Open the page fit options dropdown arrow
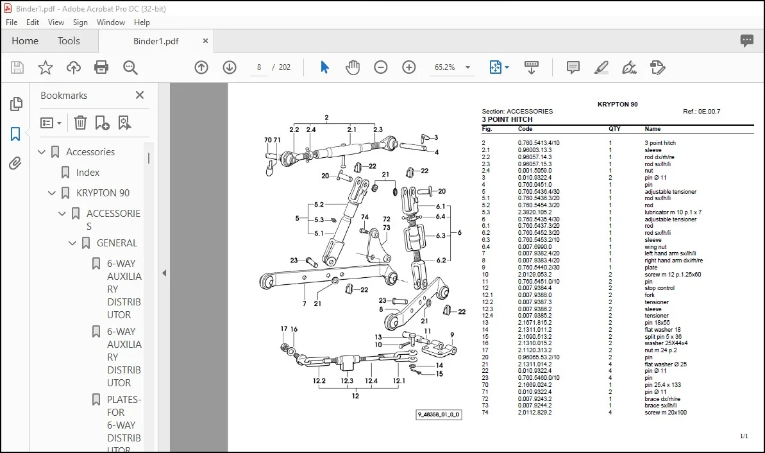The height and width of the screenshot is (453, 765). click(x=507, y=67)
